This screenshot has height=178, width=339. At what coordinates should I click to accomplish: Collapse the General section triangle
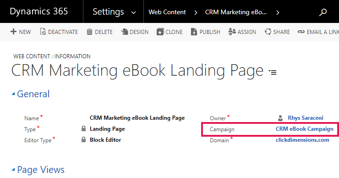(x=13, y=94)
